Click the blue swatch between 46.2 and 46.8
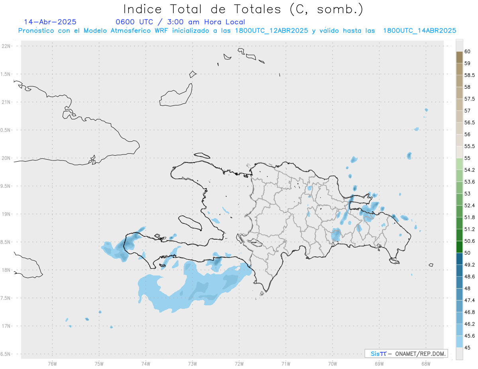 click(x=459, y=318)
